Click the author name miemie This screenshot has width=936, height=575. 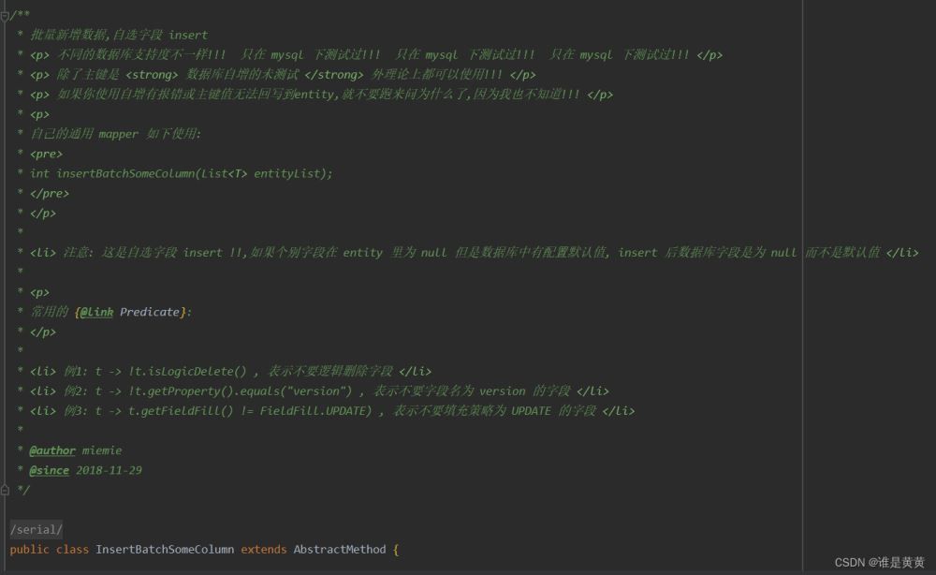click(102, 450)
